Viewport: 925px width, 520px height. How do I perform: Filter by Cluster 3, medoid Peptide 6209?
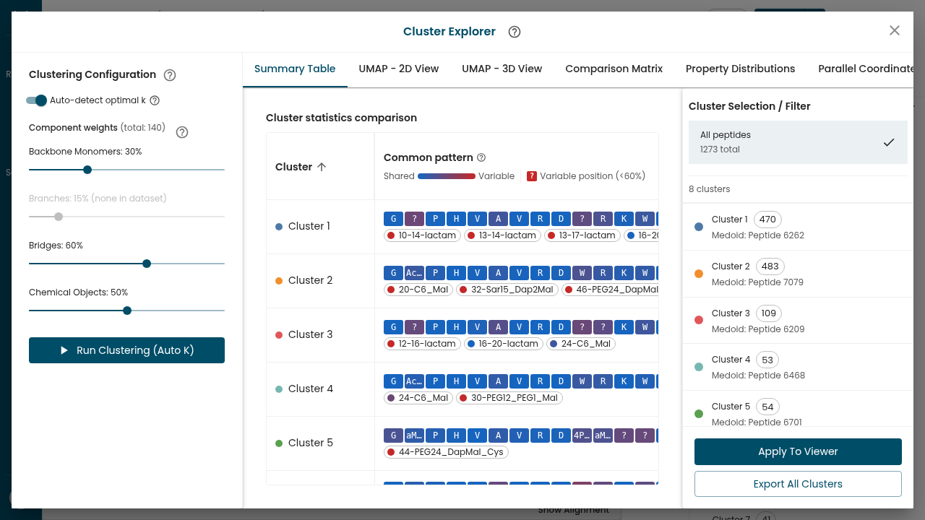[798, 321]
